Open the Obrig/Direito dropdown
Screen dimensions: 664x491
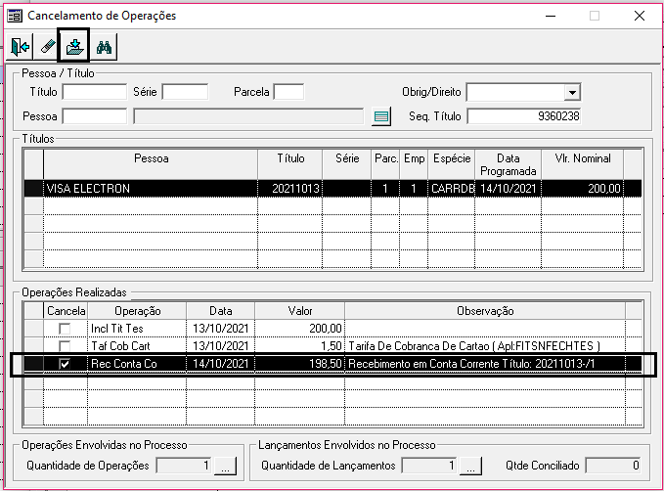572,92
